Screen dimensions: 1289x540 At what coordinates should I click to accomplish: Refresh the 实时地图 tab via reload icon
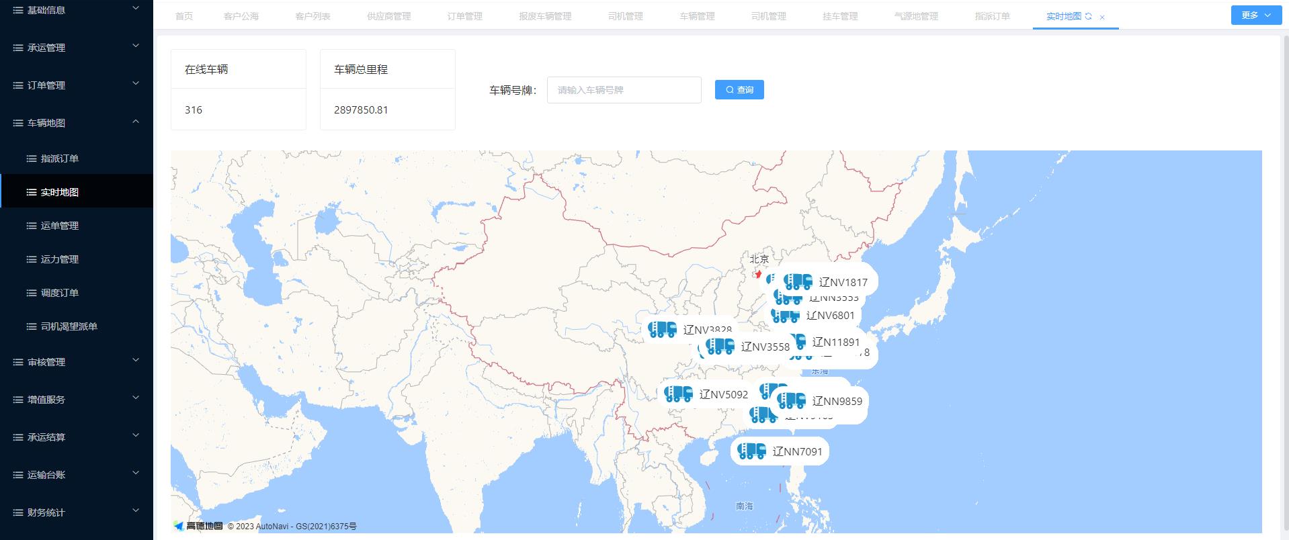click(x=1088, y=16)
